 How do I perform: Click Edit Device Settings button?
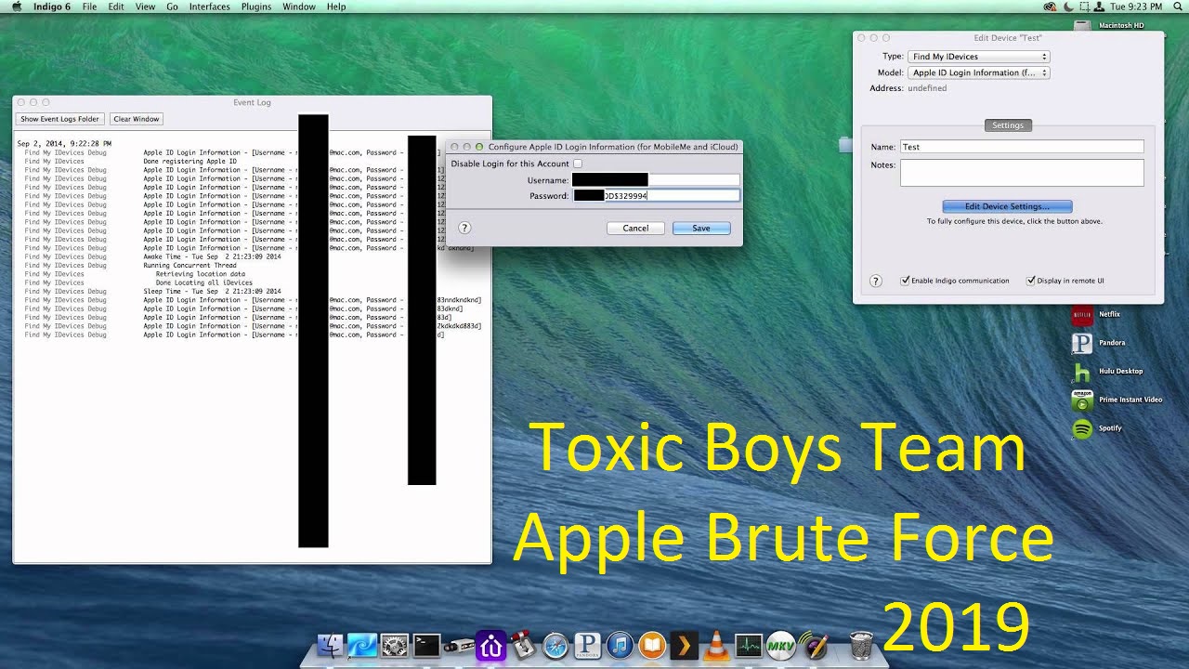1007,206
